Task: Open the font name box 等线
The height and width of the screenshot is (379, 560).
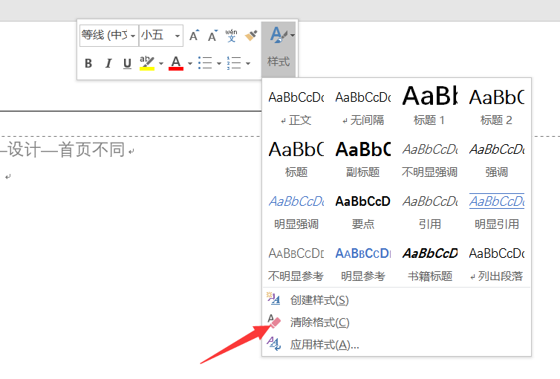Action: 109,36
